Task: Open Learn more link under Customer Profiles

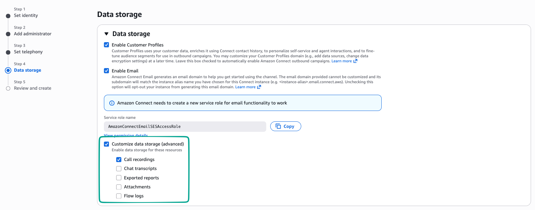Action: click(x=341, y=61)
